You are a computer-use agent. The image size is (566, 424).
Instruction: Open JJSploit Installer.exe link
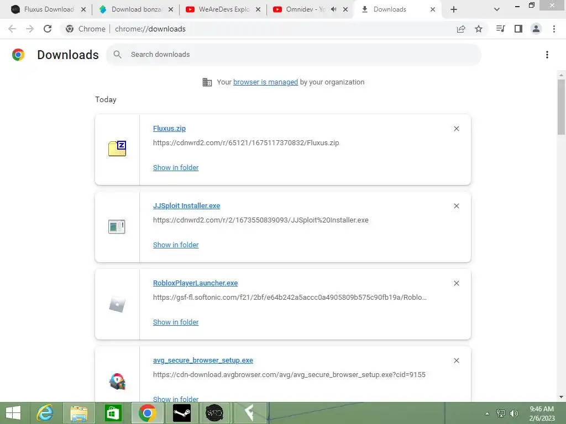pyautogui.click(x=187, y=206)
